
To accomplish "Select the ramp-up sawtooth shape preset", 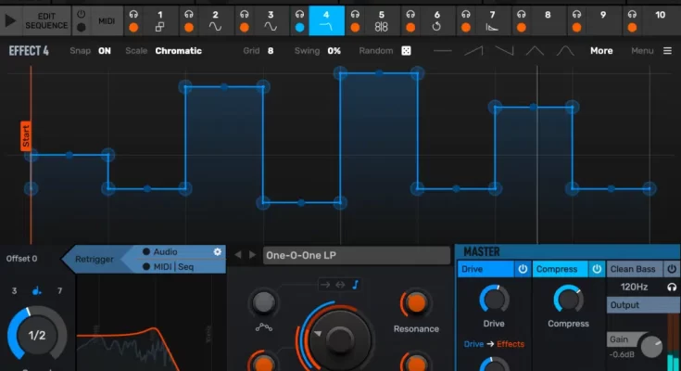I will (x=473, y=51).
